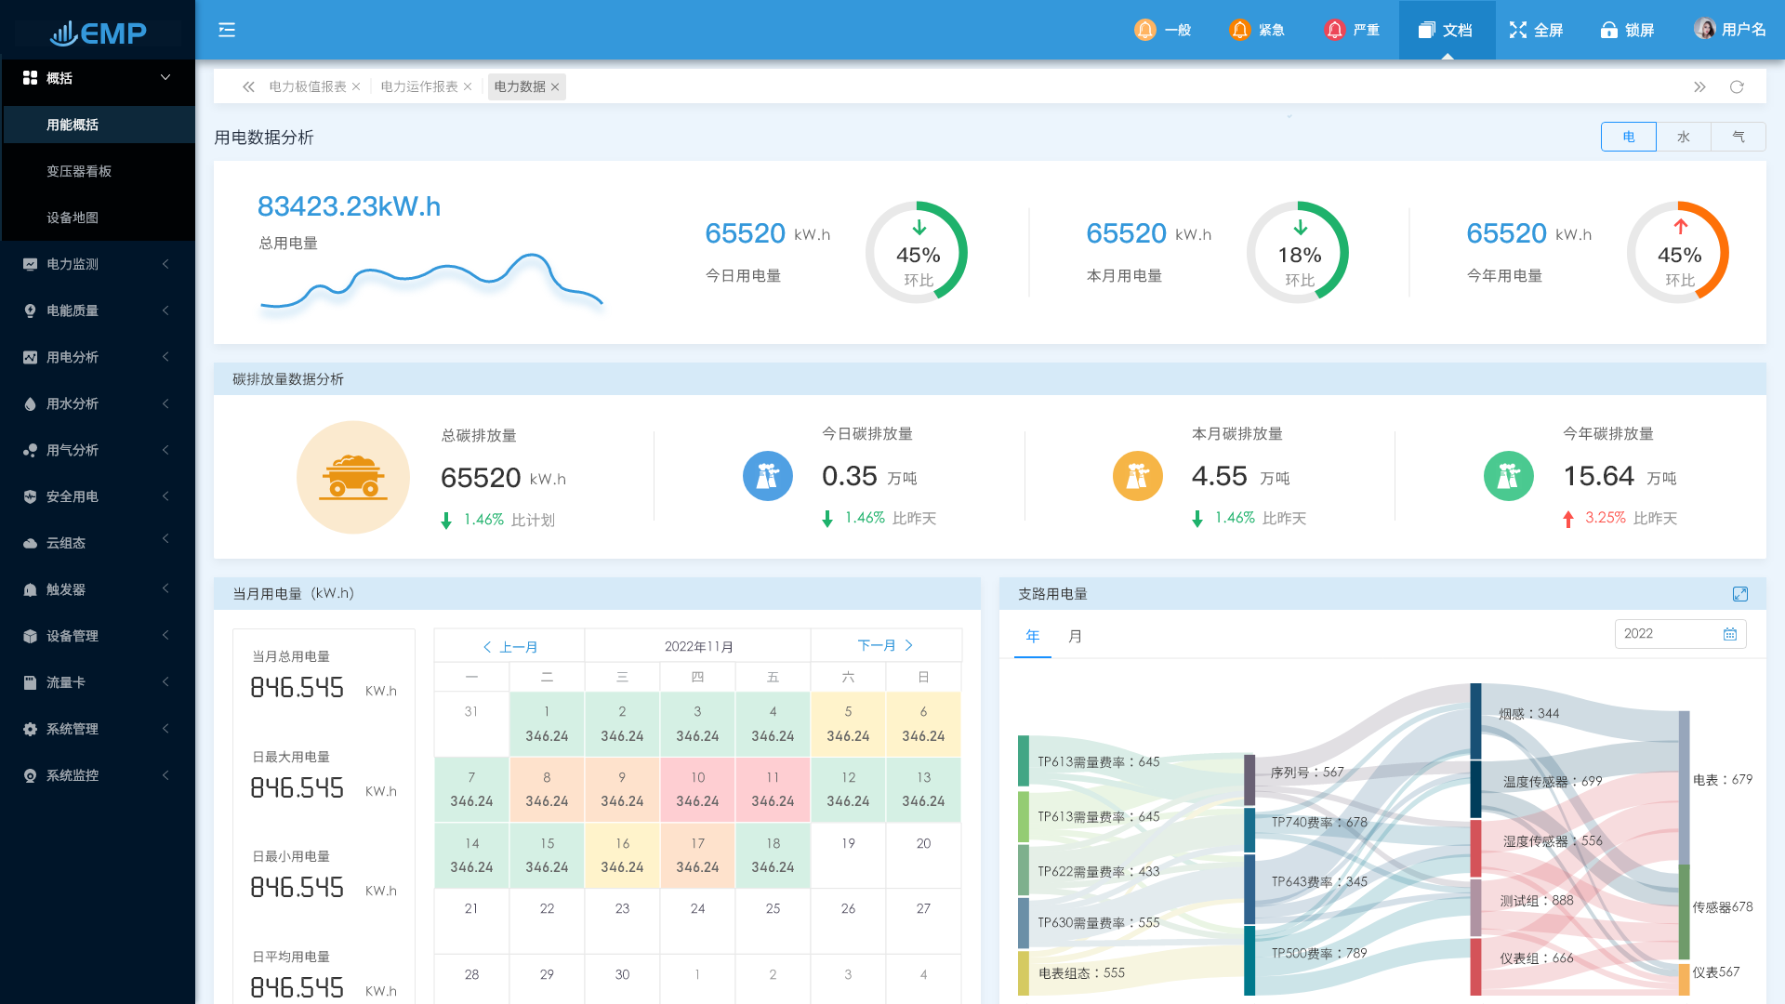Switch energy type to 气

click(x=1739, y=137)
